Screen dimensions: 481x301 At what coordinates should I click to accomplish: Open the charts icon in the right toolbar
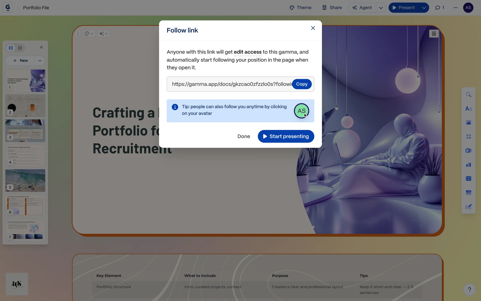point(468,165)
